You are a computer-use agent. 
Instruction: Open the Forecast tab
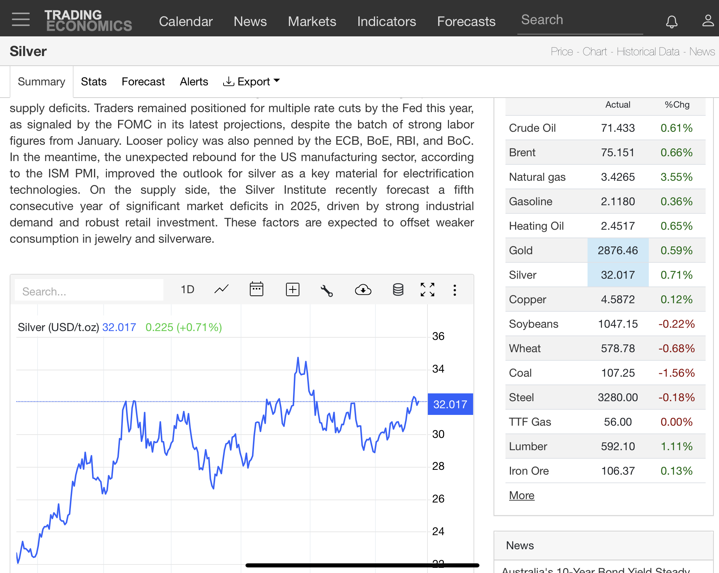tap(143, 82)
